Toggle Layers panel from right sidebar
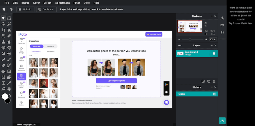This screenshot has height=126, width=255. (222, 25)
